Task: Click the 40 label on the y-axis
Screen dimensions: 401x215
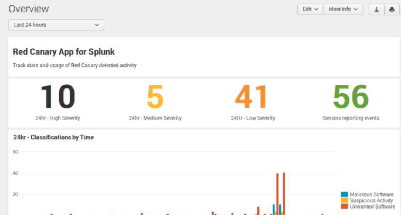Action: (x=15, y=173)
